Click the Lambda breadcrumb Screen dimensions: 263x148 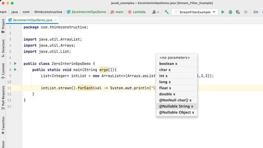tap(137, 12)
